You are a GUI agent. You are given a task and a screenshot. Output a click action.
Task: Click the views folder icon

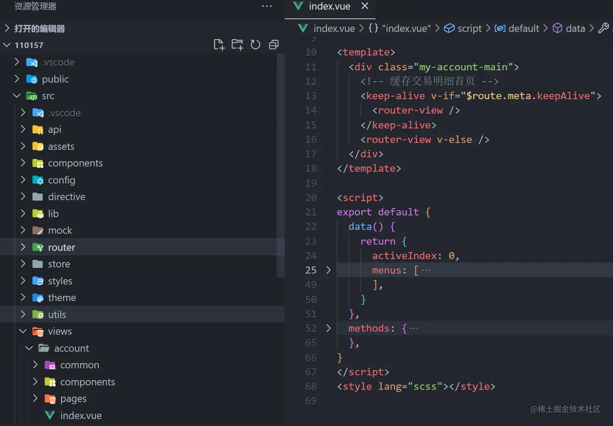[x=38, y=331]
